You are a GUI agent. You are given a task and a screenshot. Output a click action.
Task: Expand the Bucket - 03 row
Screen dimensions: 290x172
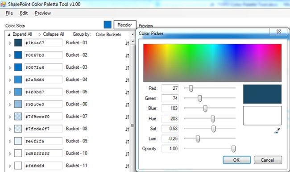[10, 68]
